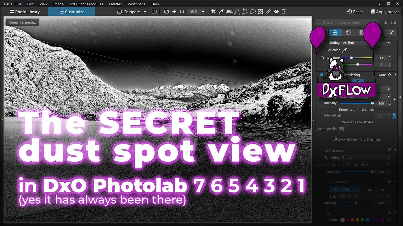Pick the white balance eyedropper in toolbar
Viewport: 403px width, 226px height.
click(x=221, y=12)
